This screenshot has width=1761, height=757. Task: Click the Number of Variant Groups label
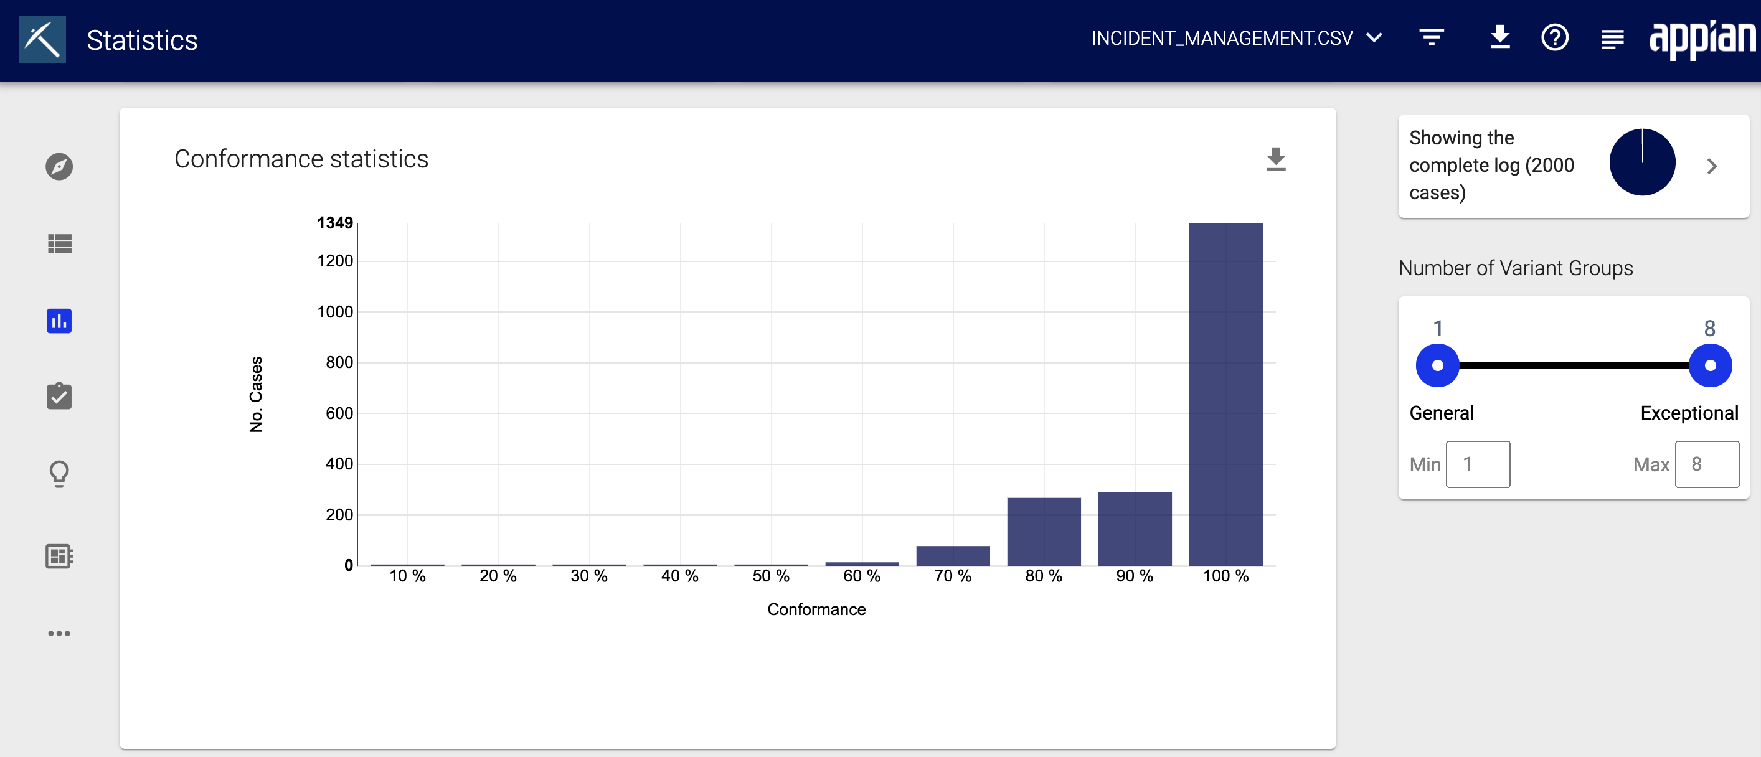click(x=1516, y=268)
